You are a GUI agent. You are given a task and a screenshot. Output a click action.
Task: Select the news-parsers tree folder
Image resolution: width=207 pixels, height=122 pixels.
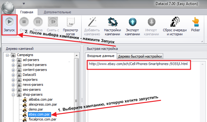click(x=33, y=85)
